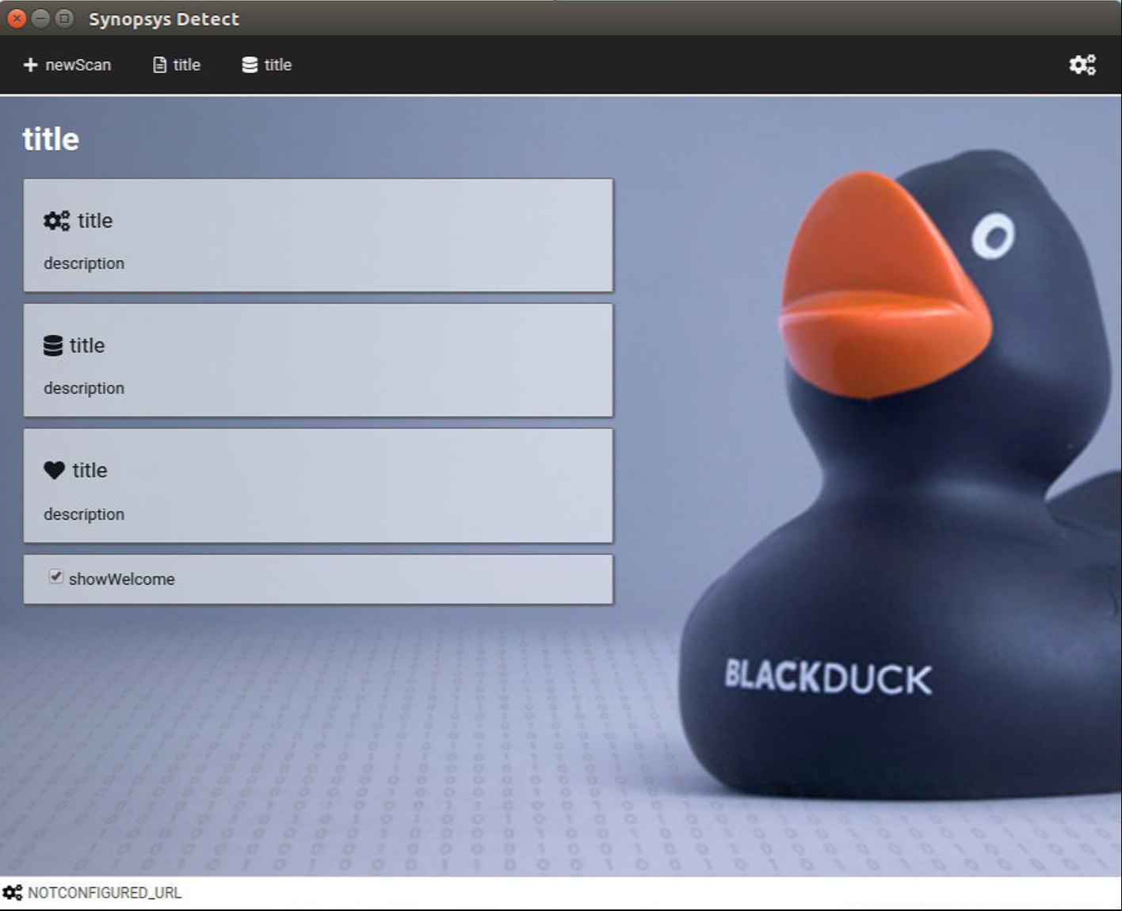Click the plus icon next to newScan

[x=30, y=65]
